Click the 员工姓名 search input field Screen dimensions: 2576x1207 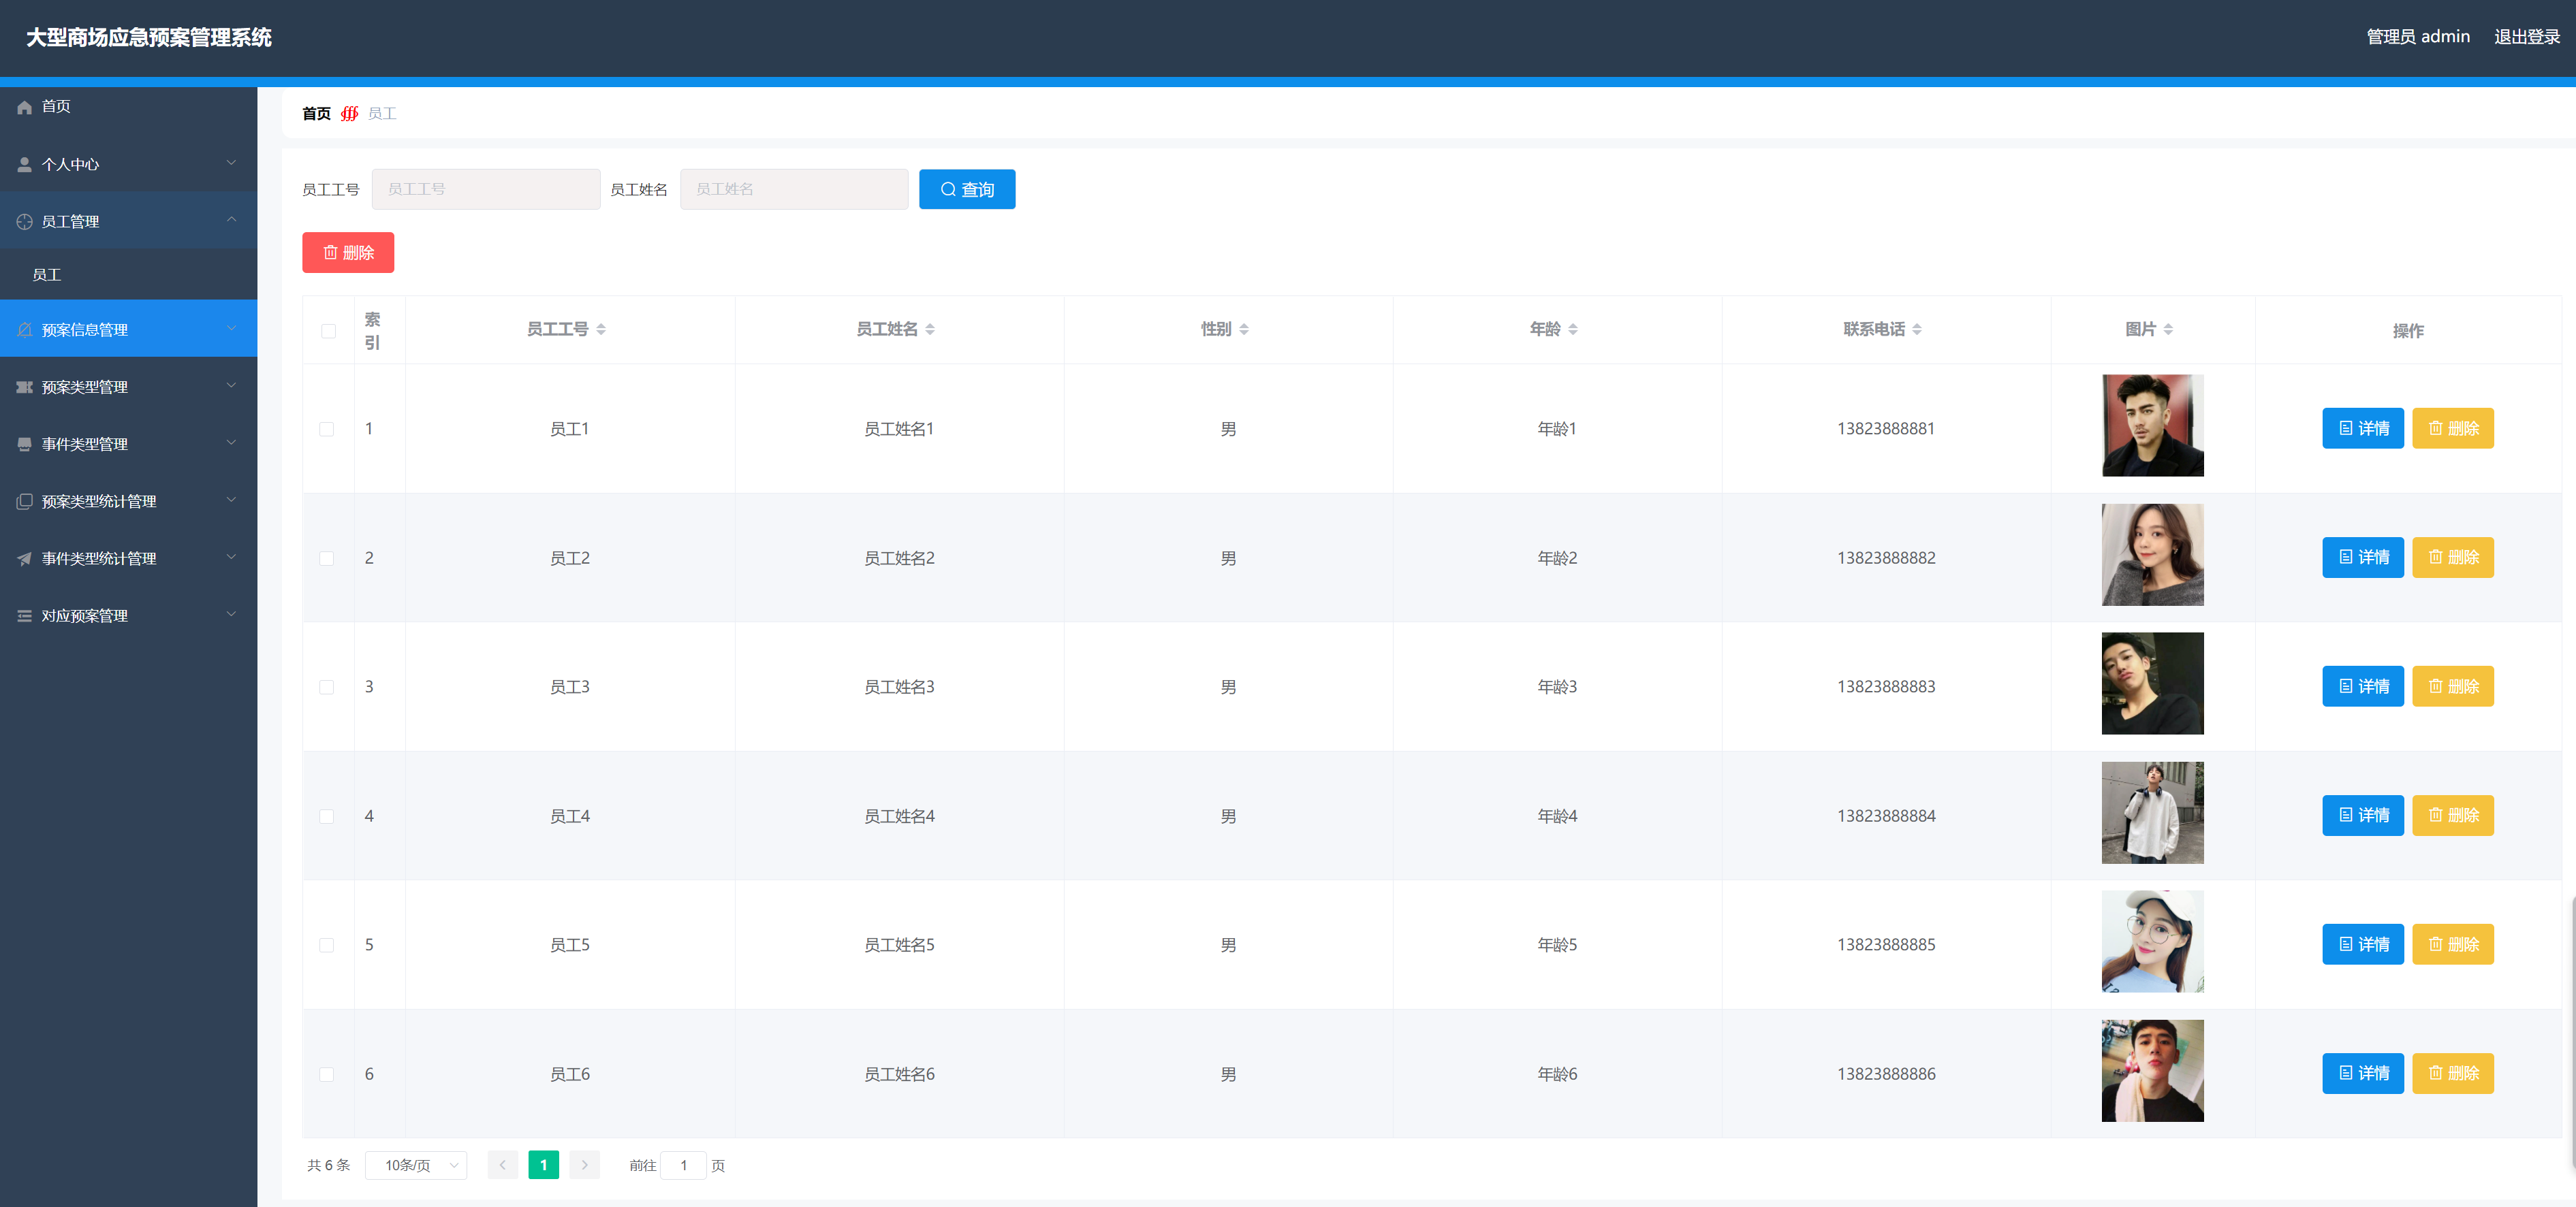[x=793, y=189]
